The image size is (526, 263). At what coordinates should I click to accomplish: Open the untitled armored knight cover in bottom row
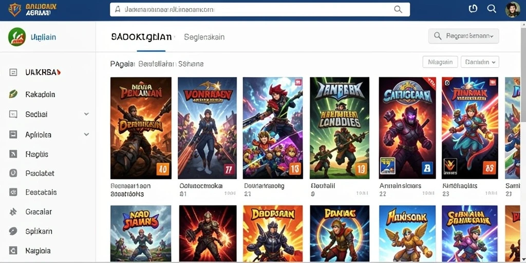click(208, 234)
